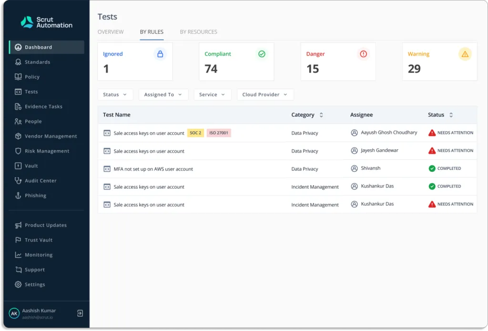The image size is (488, 331).
Task: Sort table by Status column arrows
Action: [451, 115]
